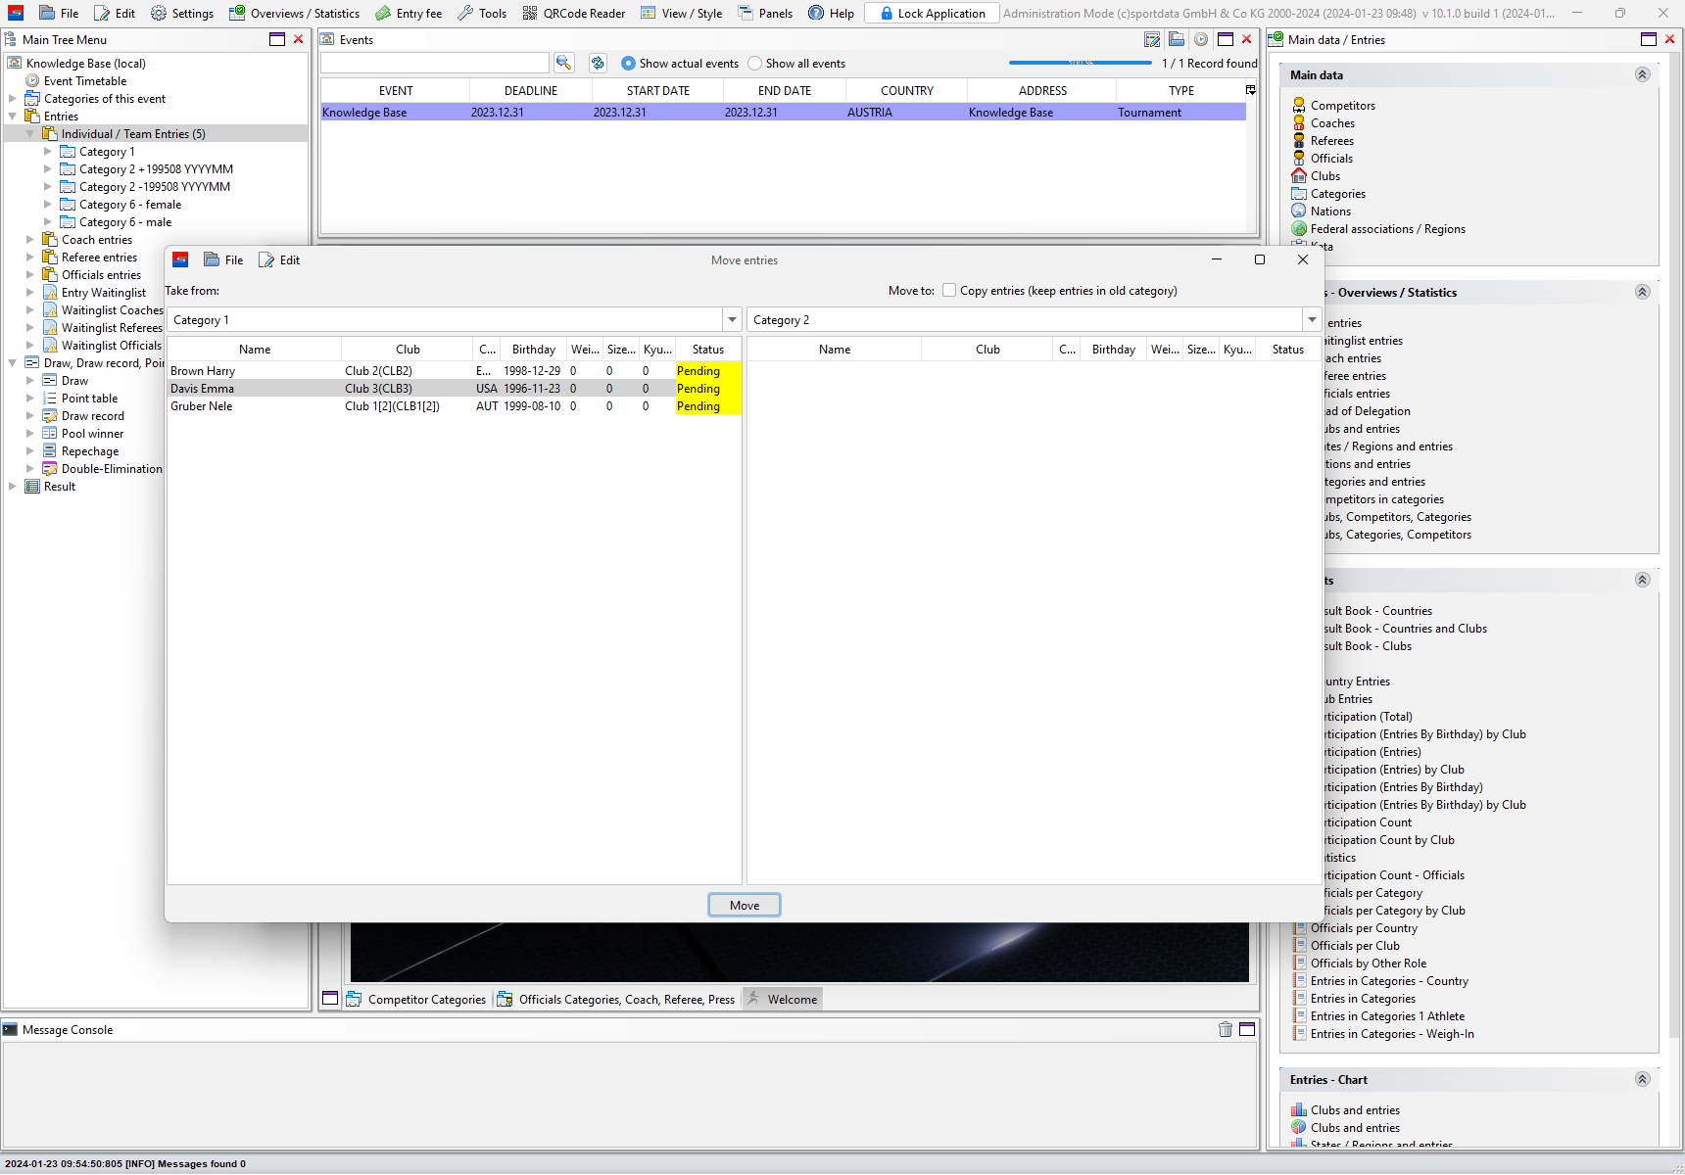Open the Overviews / Statistics menu

[x=295, y=13]
